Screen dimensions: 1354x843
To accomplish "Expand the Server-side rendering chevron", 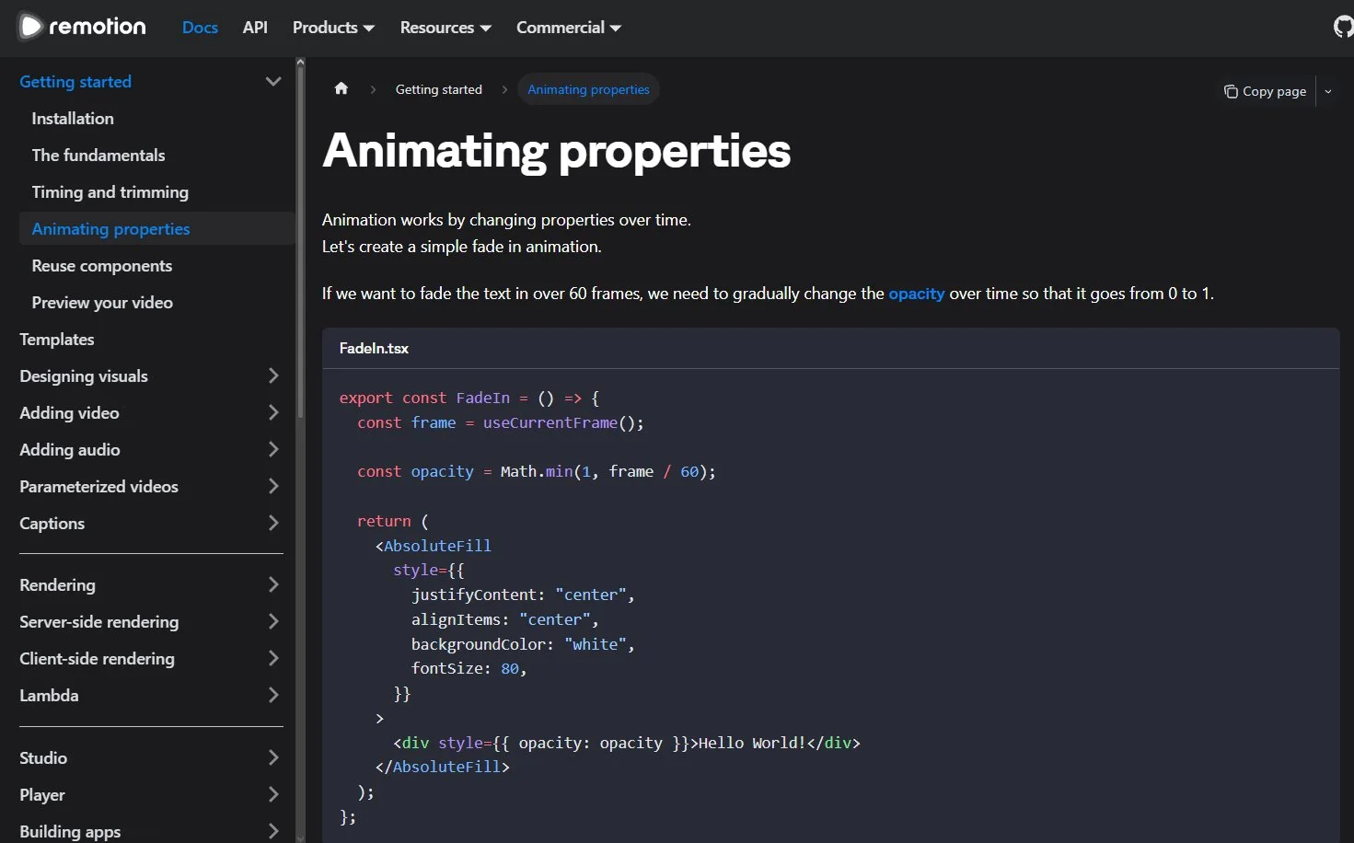I will pyautogui.click(x=273, y=621).
